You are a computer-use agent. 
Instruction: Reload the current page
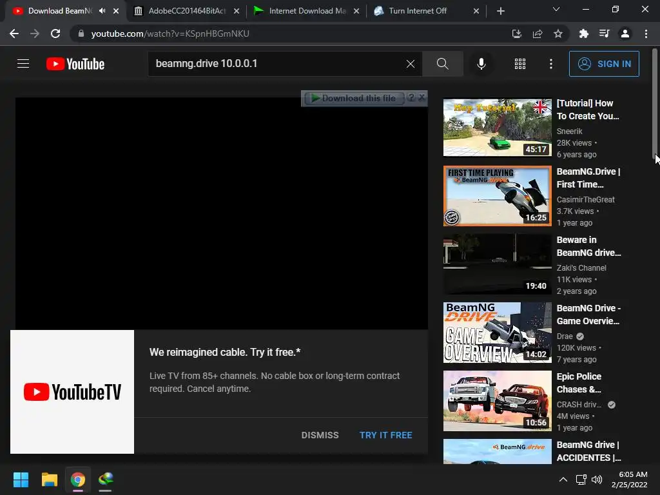click(55, 34)
